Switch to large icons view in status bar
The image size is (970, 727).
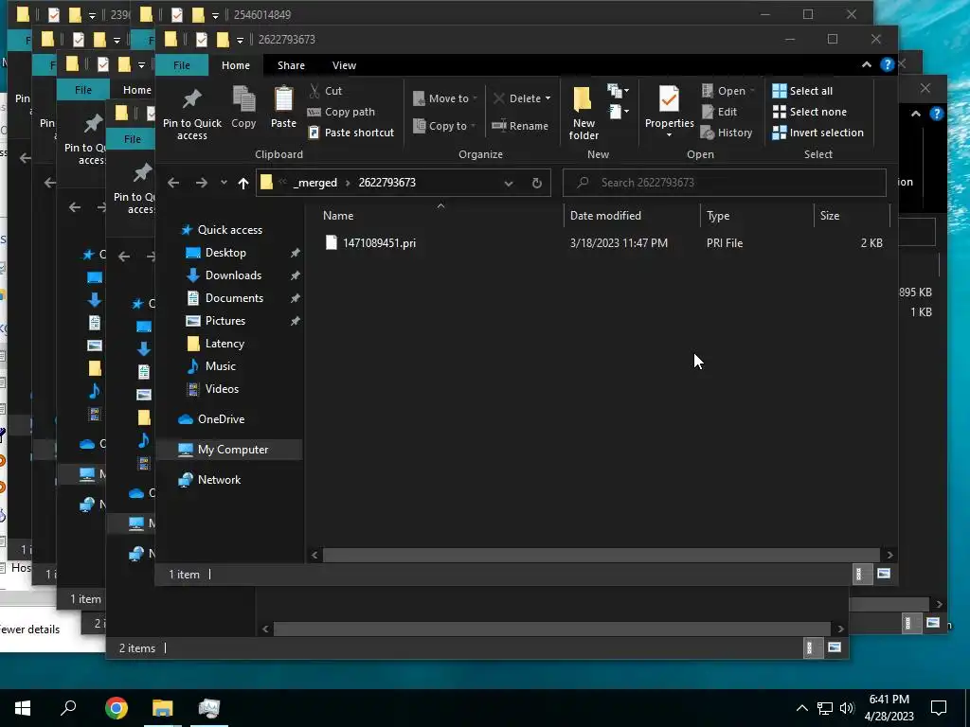884,575
